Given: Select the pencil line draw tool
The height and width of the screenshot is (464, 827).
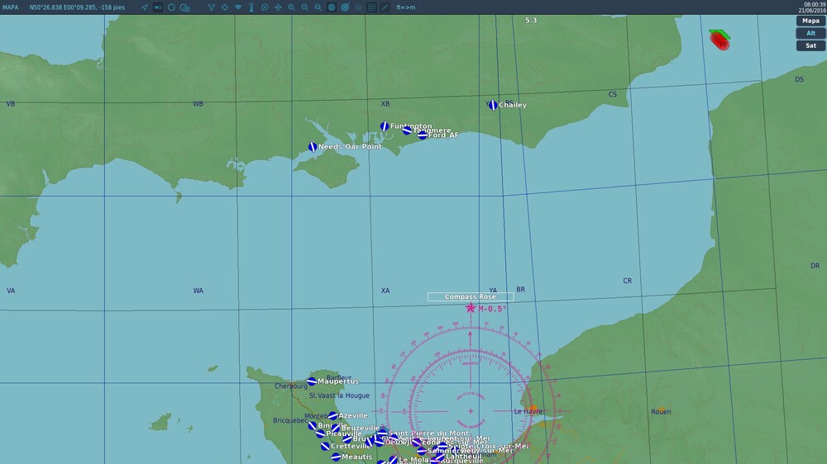Looking at the screenshot, I should point(385,7).
